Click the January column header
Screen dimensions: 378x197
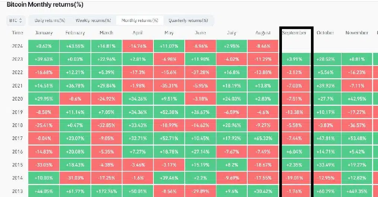click(44, 33)
